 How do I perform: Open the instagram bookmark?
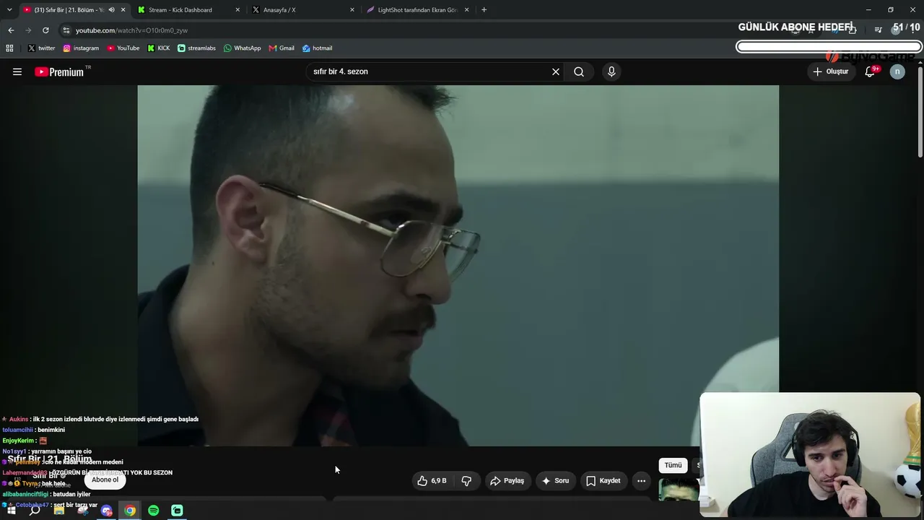coord(81,48)
